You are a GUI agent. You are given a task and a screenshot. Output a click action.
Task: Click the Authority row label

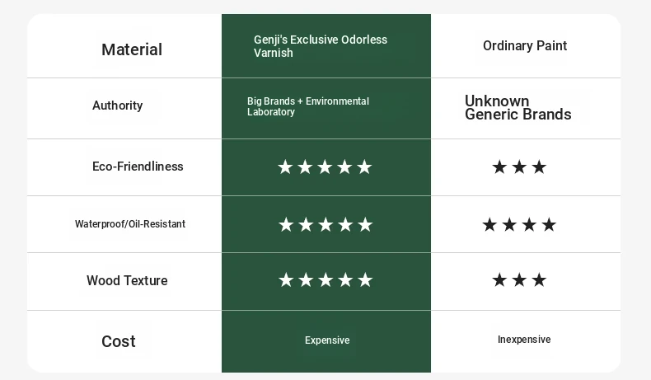coord(118,106)
